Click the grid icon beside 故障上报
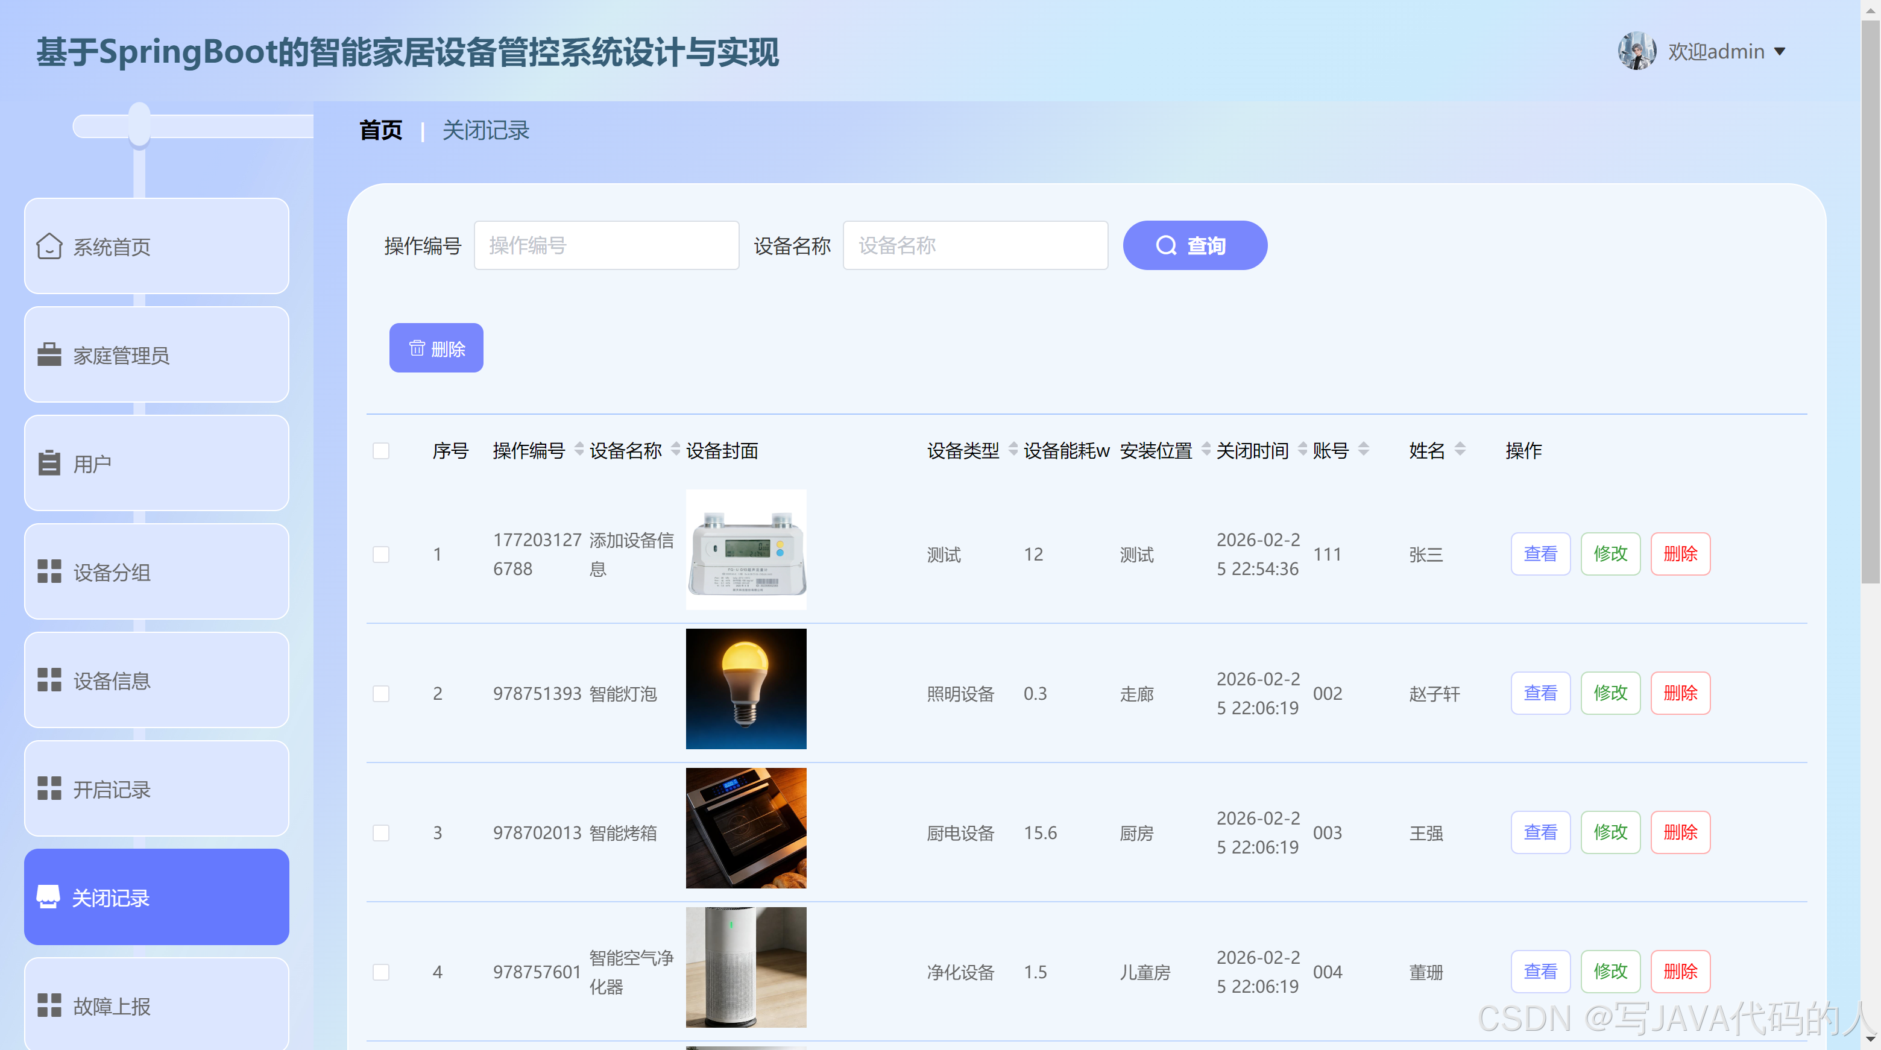Screen dimensions: 1881x1050 point(49,1005)
